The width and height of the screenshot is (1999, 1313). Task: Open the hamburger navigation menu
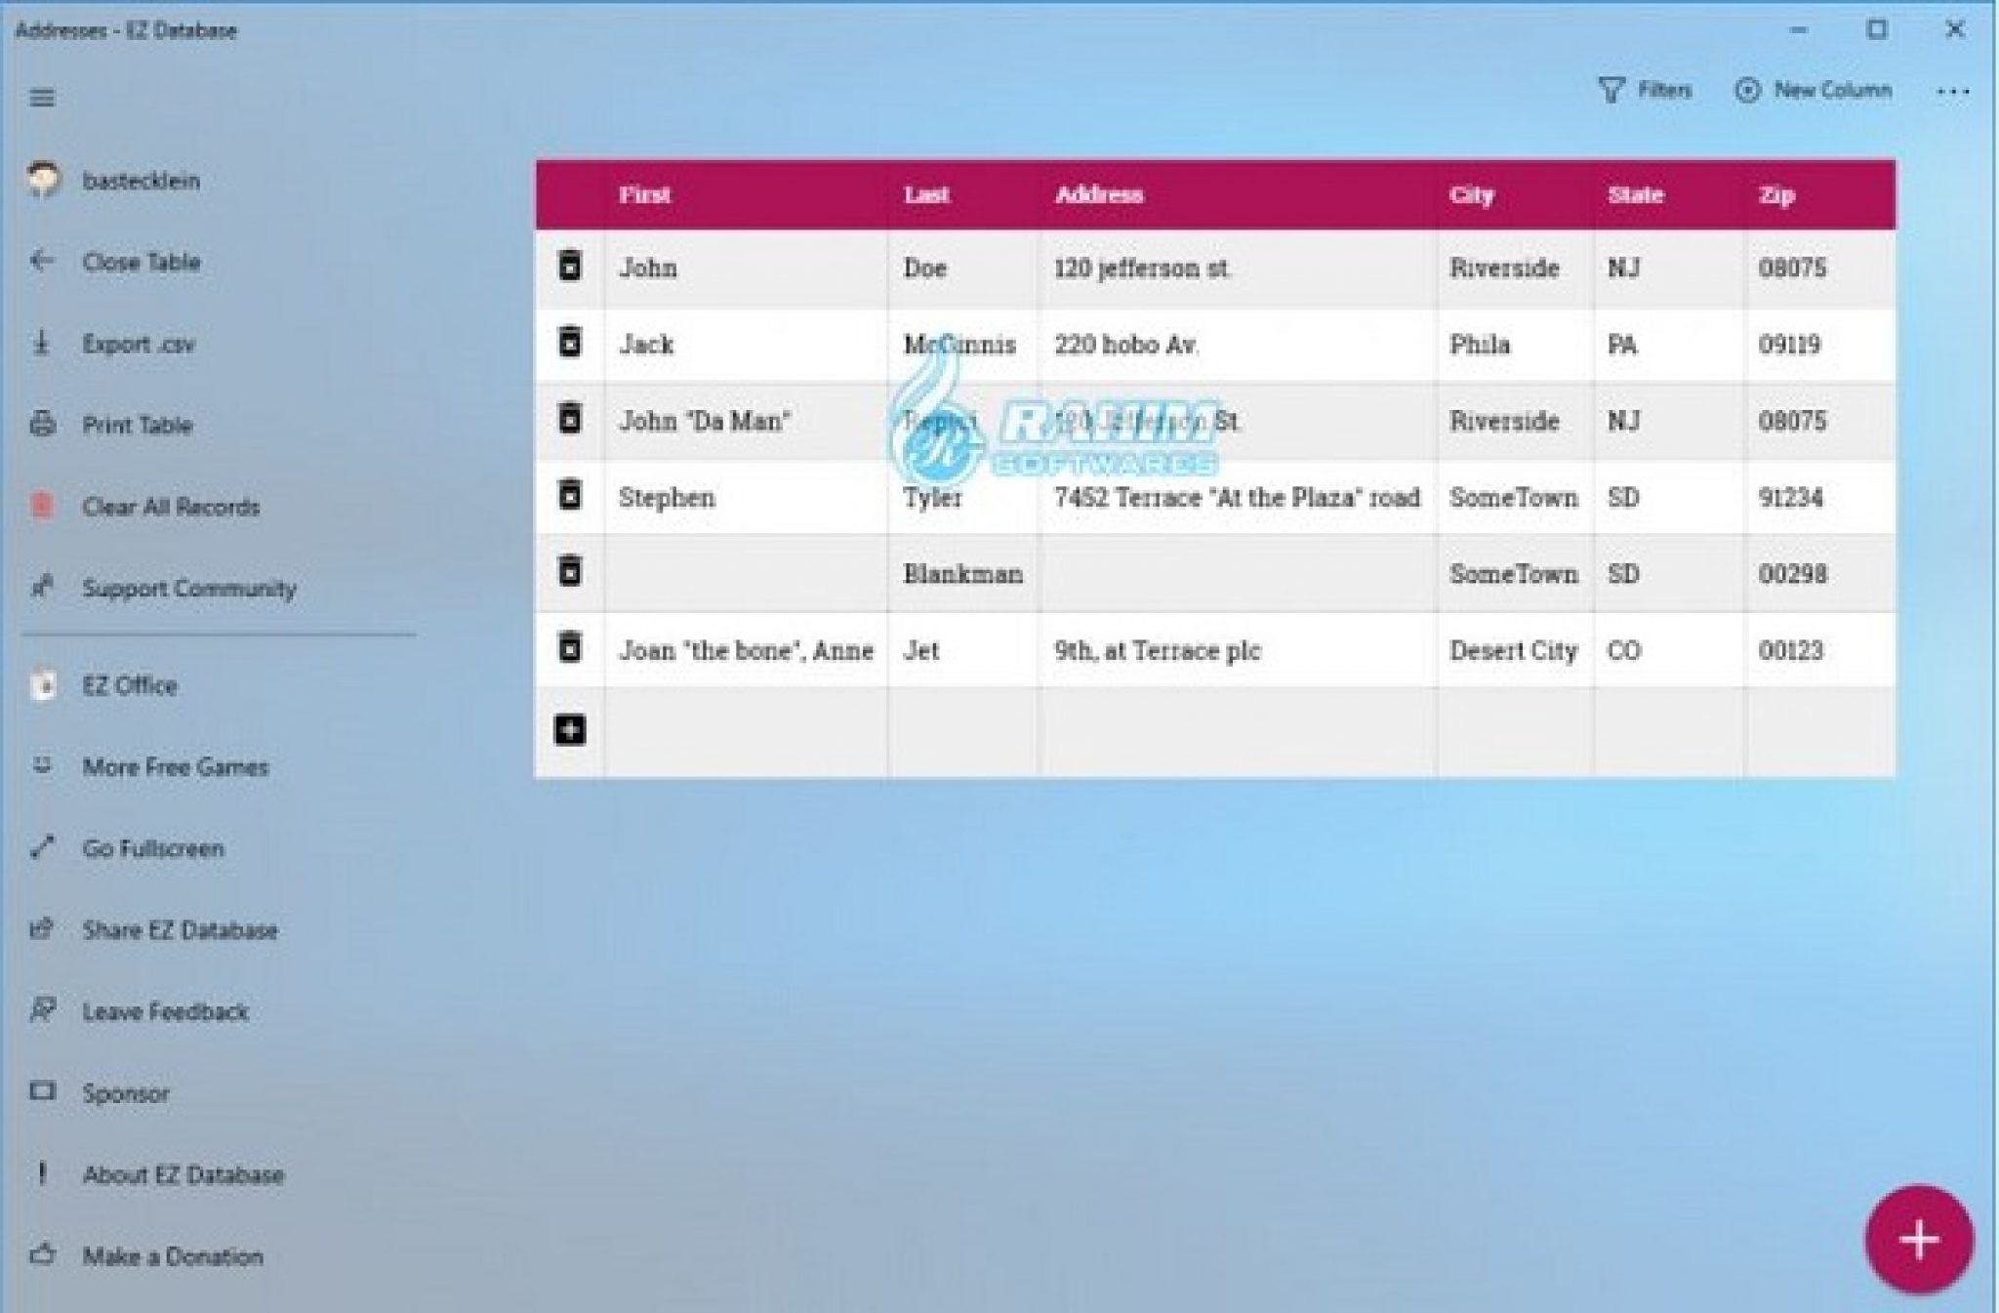(x=42, y=98)
